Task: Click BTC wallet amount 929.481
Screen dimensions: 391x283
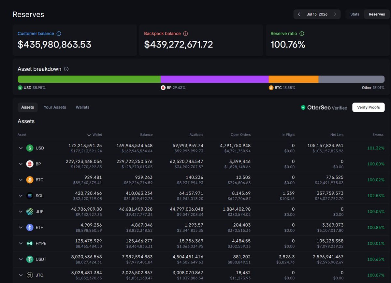Action: (93, 177)
